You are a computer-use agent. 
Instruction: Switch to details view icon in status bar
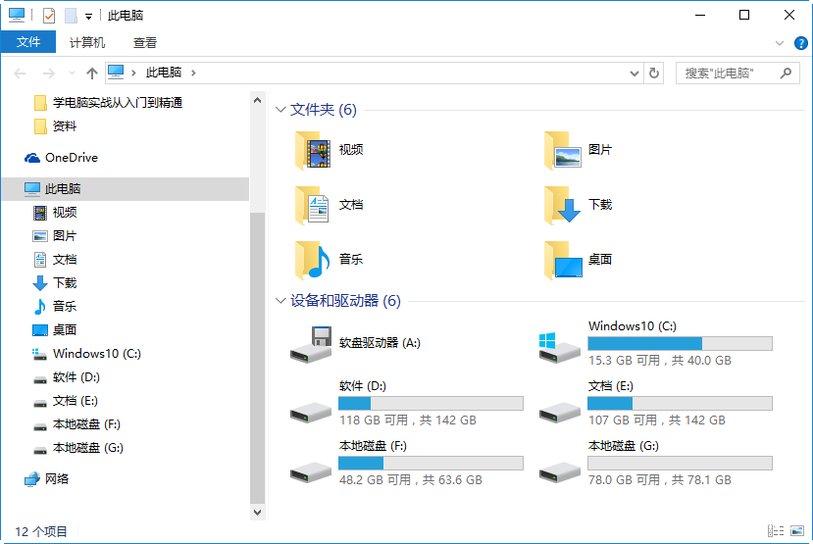coord(776,531)
